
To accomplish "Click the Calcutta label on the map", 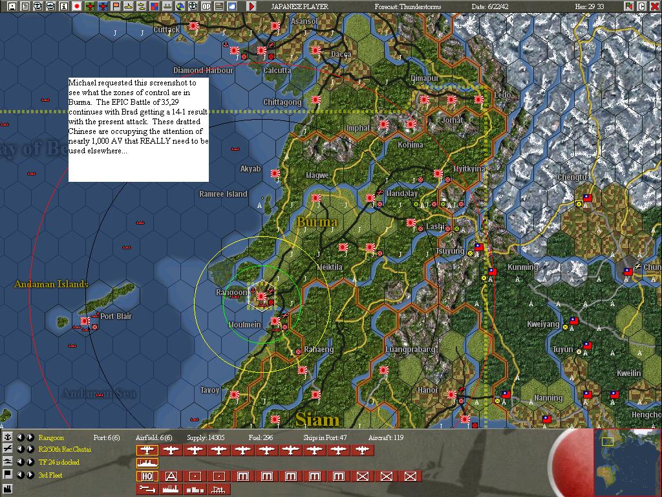I will point(277,70).
